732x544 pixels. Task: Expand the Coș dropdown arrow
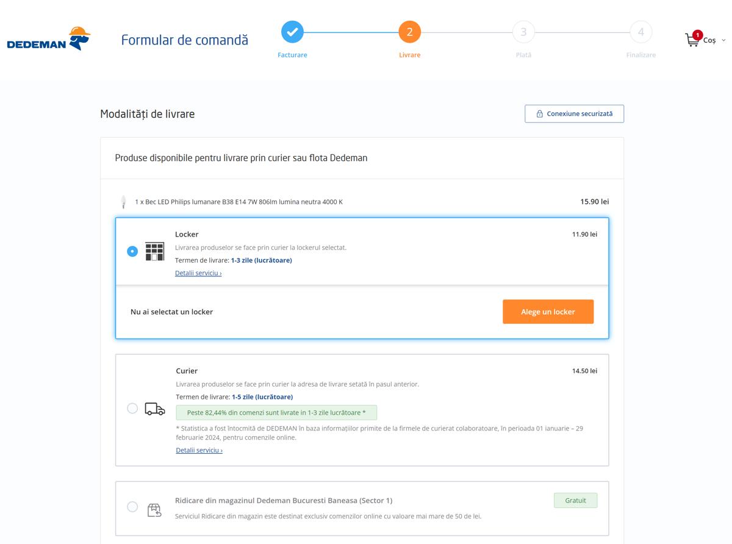tap(723, 40)
